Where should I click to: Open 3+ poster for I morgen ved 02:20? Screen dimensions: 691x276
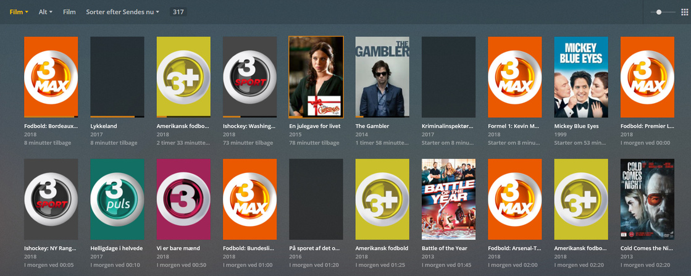[x=581, y=199]
